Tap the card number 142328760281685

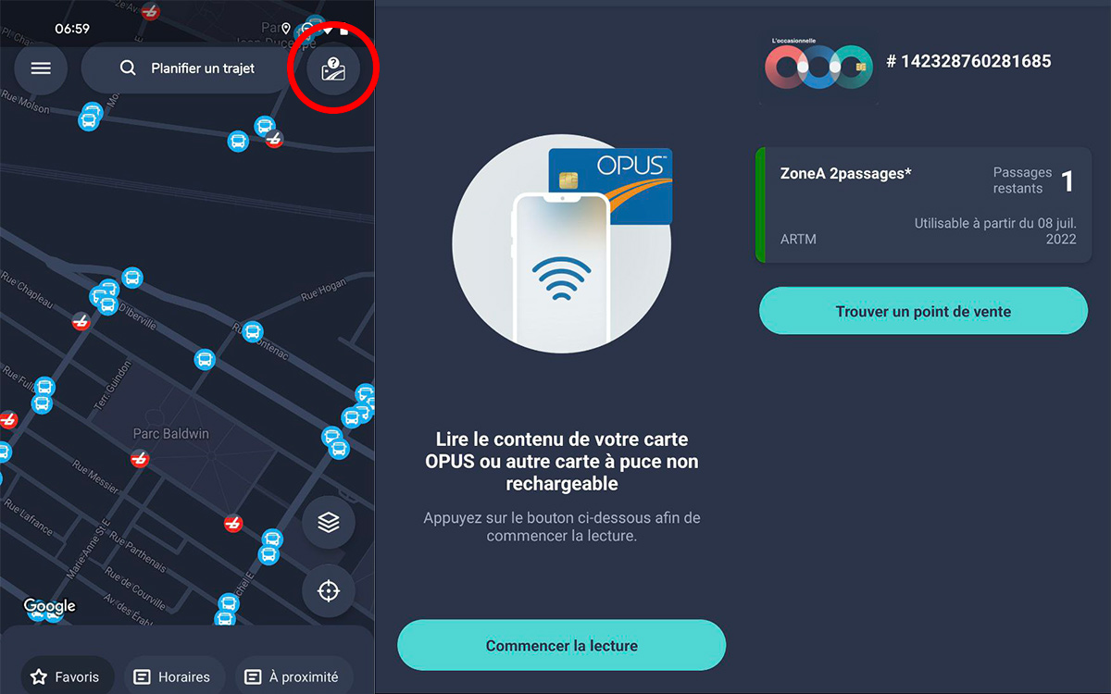968,62
